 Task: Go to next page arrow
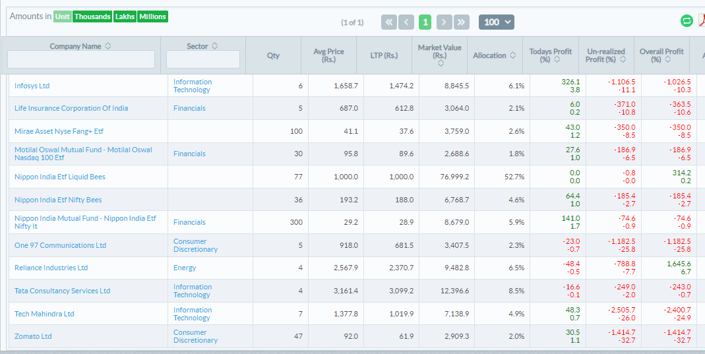tap(444, 22)
